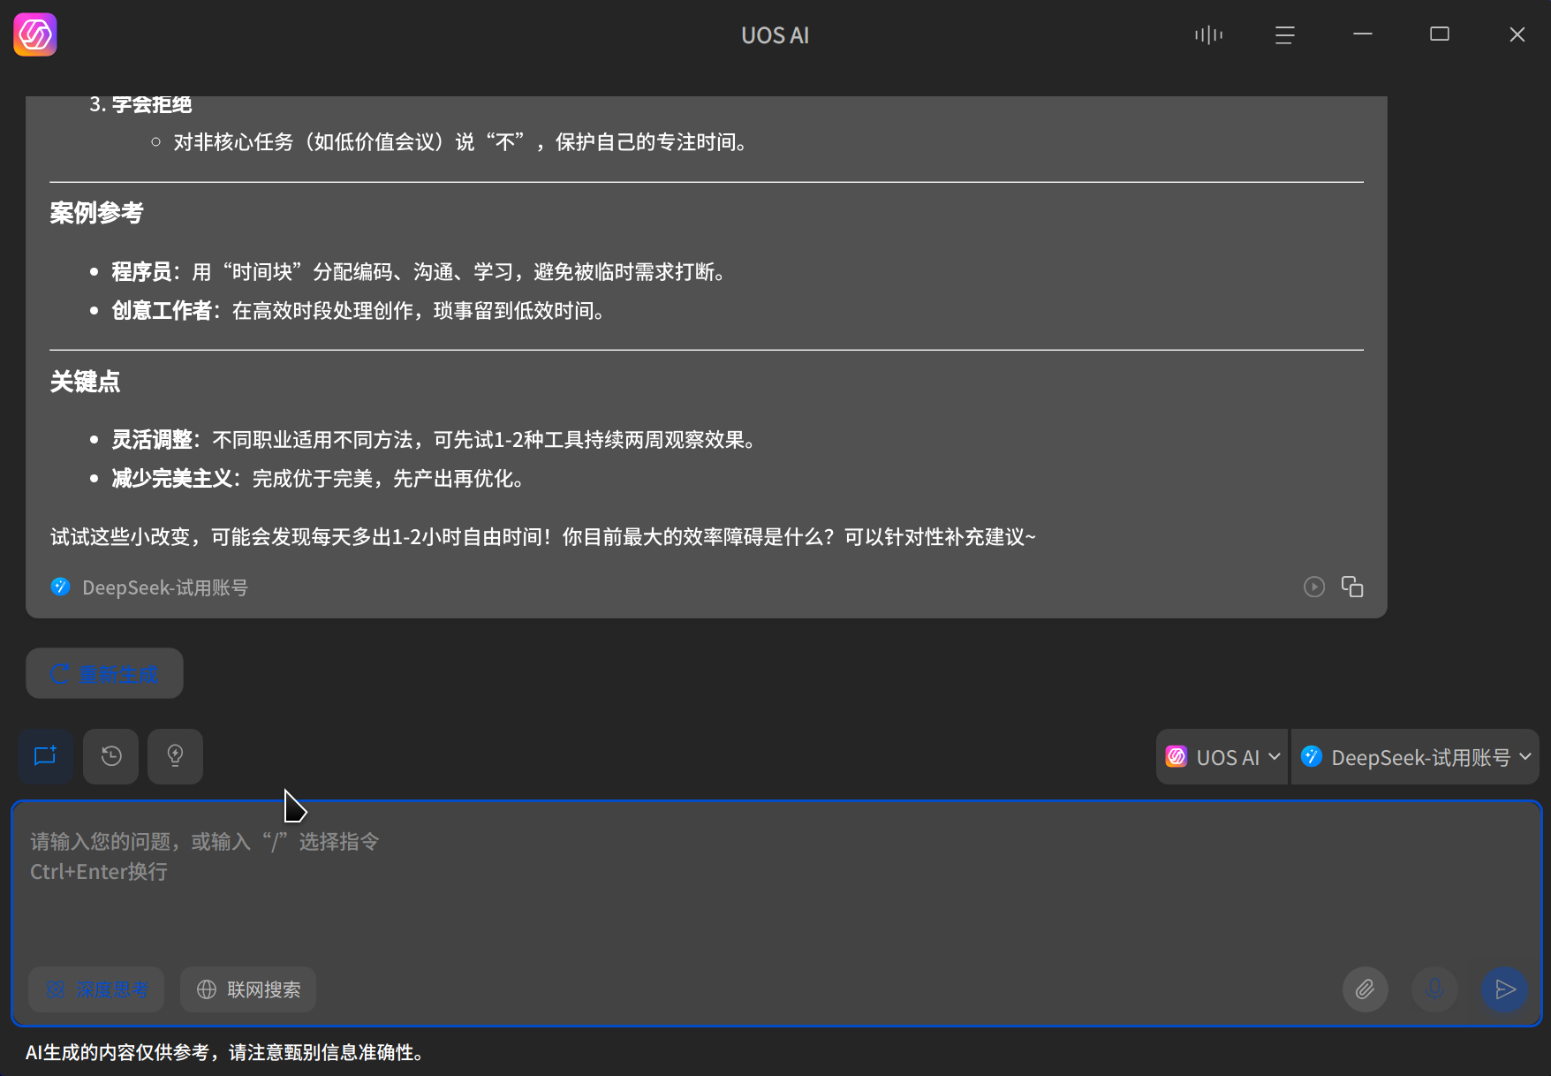The width and height of the screenshot is (1551, 1076).
Task: Open the voice waveform icon in title bar
Action: click(x=1208, y=34)
